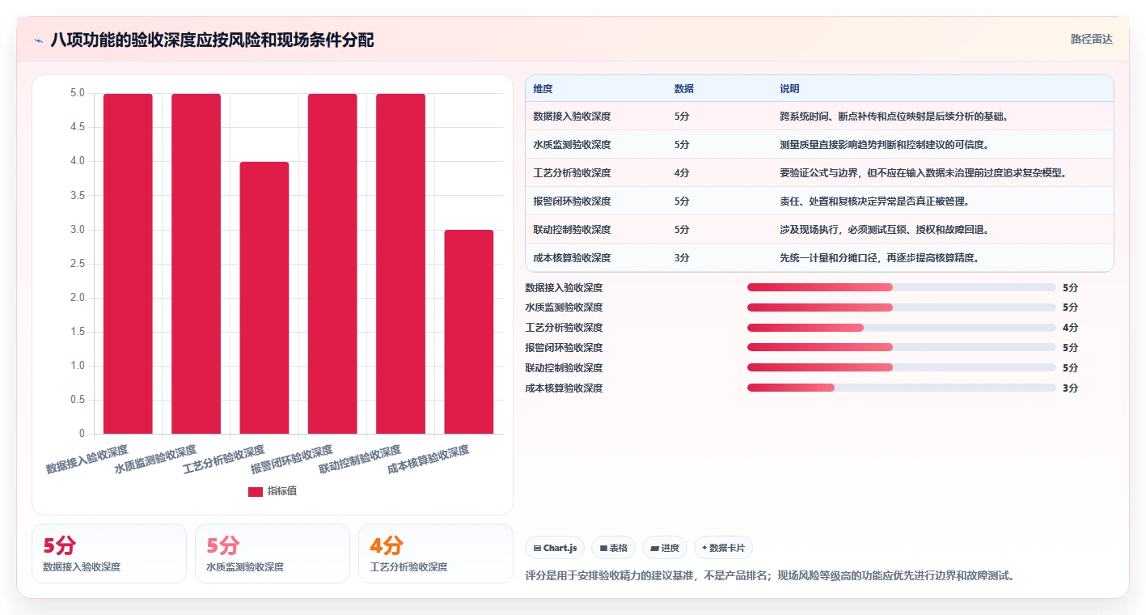This screenshot has height=615, width=1146.
Task: Click the 成本核算验收深度 bar in chart
Action: coord(469,332)
